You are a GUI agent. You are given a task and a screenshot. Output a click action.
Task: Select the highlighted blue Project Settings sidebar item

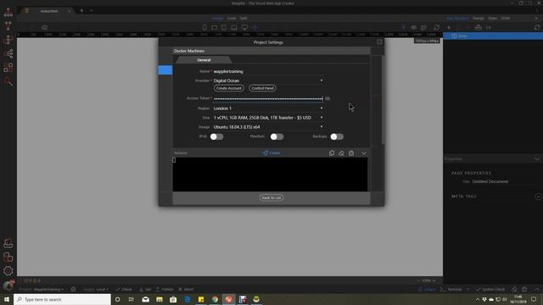pyautogui.click(x=165, y=70)
